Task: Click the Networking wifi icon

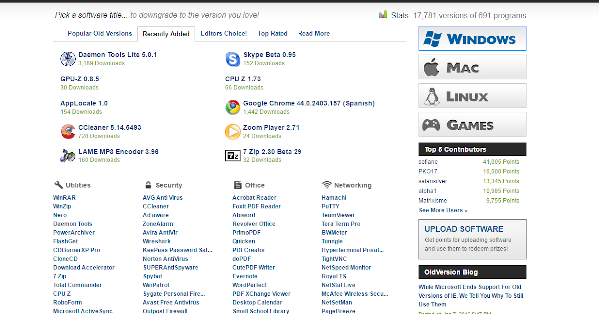Action: point(327,185)
